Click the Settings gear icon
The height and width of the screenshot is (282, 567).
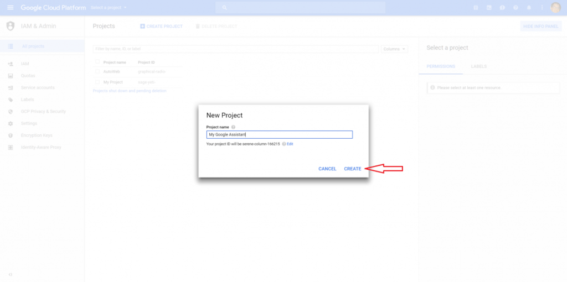(11, 123)
